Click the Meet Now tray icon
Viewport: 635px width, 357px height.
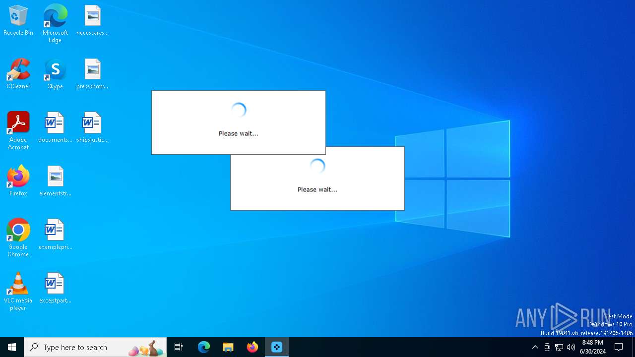coord(547,347)
